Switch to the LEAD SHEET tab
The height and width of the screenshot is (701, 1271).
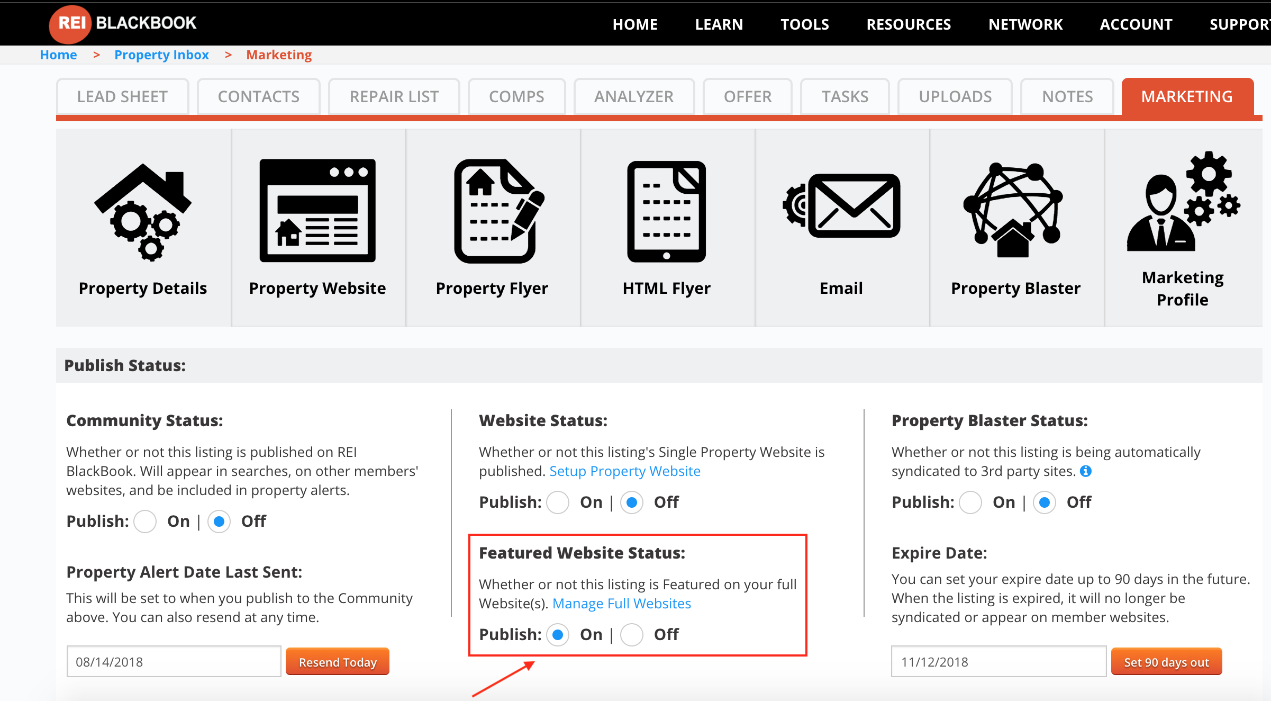click(122, 96)
